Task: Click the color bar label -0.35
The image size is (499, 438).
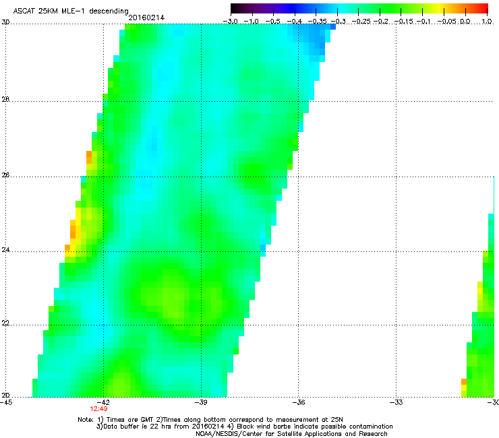Action: tap(317, 22)
